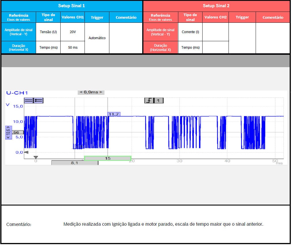Click the 20V Valores CH1 cell
This screenshot has height=245, width=292.
click(x=73, y=32)
